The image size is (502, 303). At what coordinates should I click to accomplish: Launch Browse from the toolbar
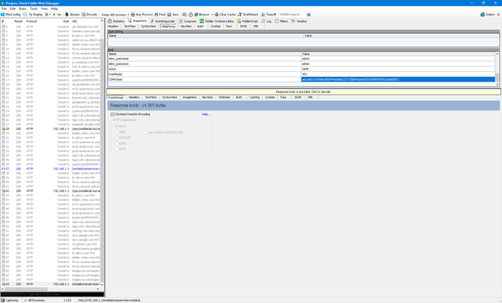202,14
